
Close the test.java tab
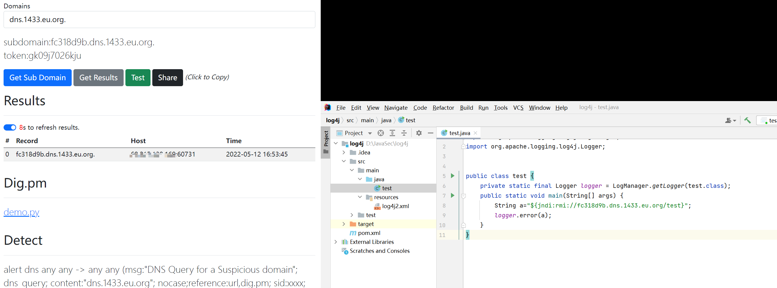pos(475,133)
